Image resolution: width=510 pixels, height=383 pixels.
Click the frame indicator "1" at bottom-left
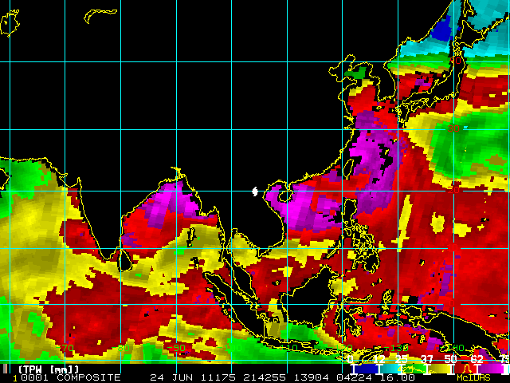[x=15, y=378]
